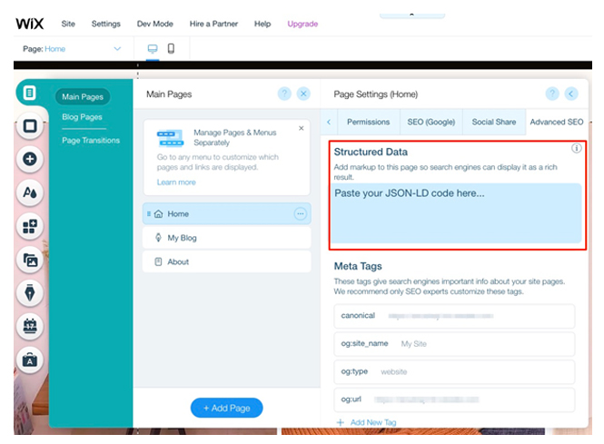Switch to the Permissions tab
604x444 pixels.
(368, 122)
